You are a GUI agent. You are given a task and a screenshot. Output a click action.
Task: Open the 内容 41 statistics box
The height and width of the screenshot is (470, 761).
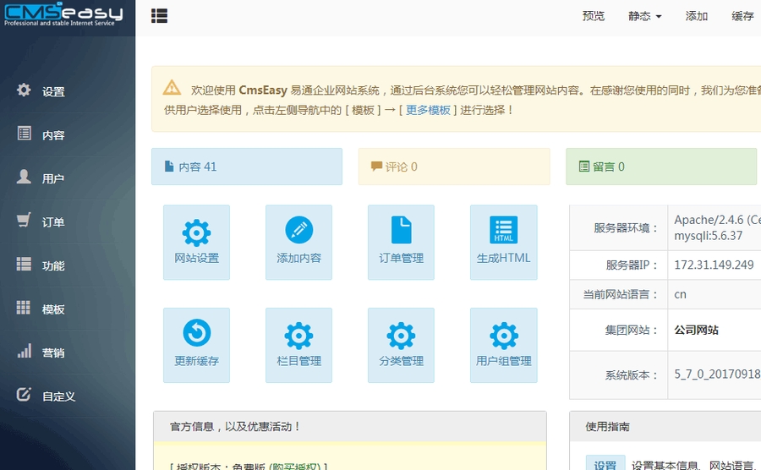[x=246, y=167]
